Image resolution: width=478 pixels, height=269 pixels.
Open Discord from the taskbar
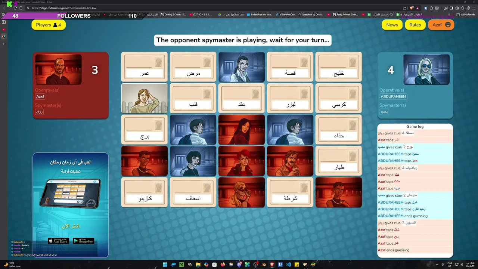(x=239, y=265)
